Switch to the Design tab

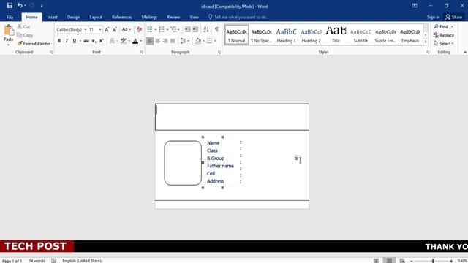pyautogui.click(x=73, y=17)
